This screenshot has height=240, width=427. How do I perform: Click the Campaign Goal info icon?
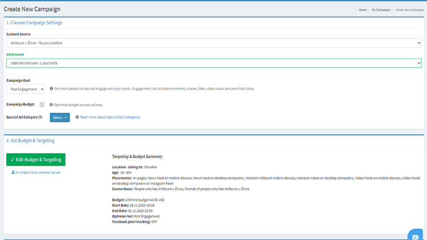[x=51, y=88]
